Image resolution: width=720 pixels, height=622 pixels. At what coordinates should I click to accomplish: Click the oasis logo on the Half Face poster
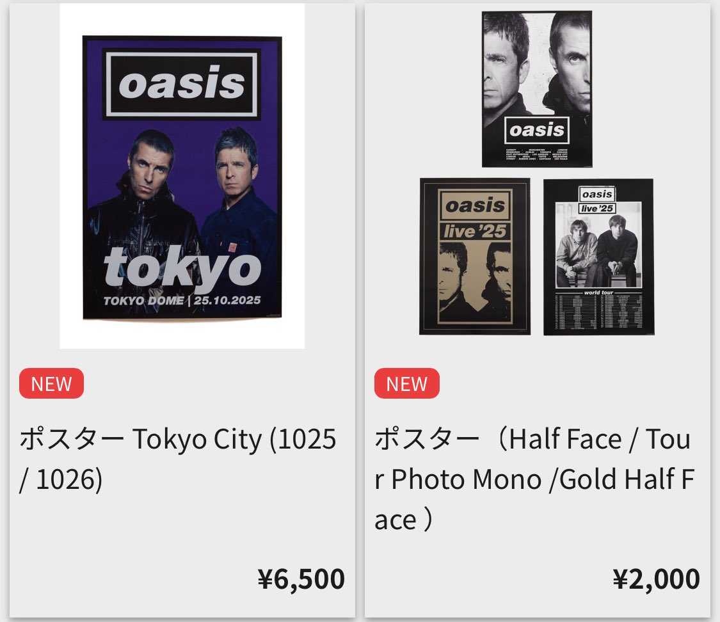tap(536, 129)
